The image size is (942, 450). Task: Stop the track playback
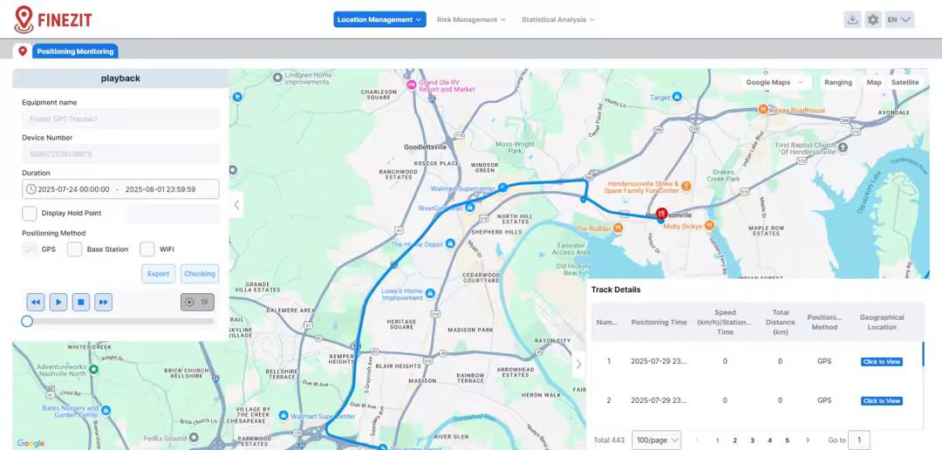click(x=81, y=303)
